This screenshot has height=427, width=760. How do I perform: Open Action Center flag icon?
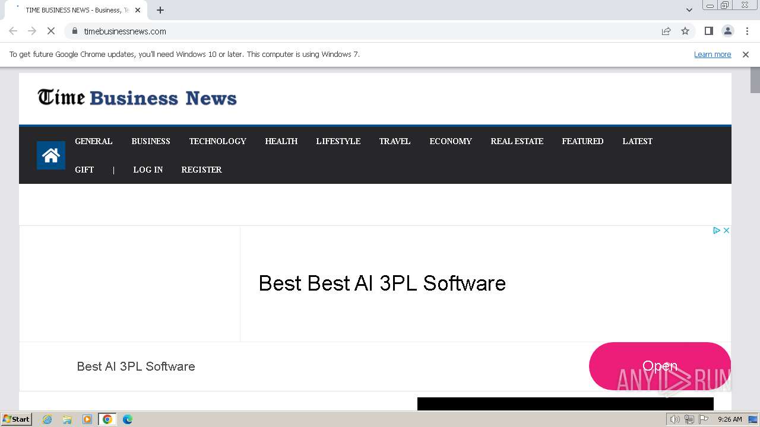[704, 419]
